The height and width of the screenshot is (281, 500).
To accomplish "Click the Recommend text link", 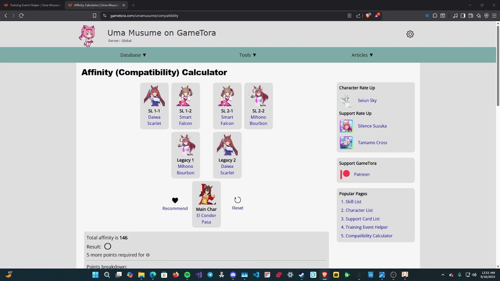I will tap(175, 208).
